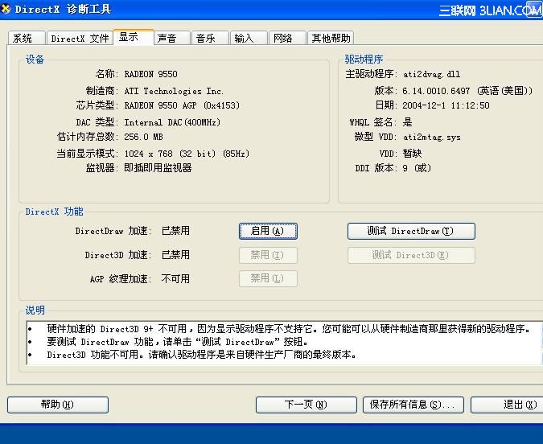Viewport: 543px width, 444px height.
Task: Click WHQL 签名 value 是
Action: click(x=407, y=122)
